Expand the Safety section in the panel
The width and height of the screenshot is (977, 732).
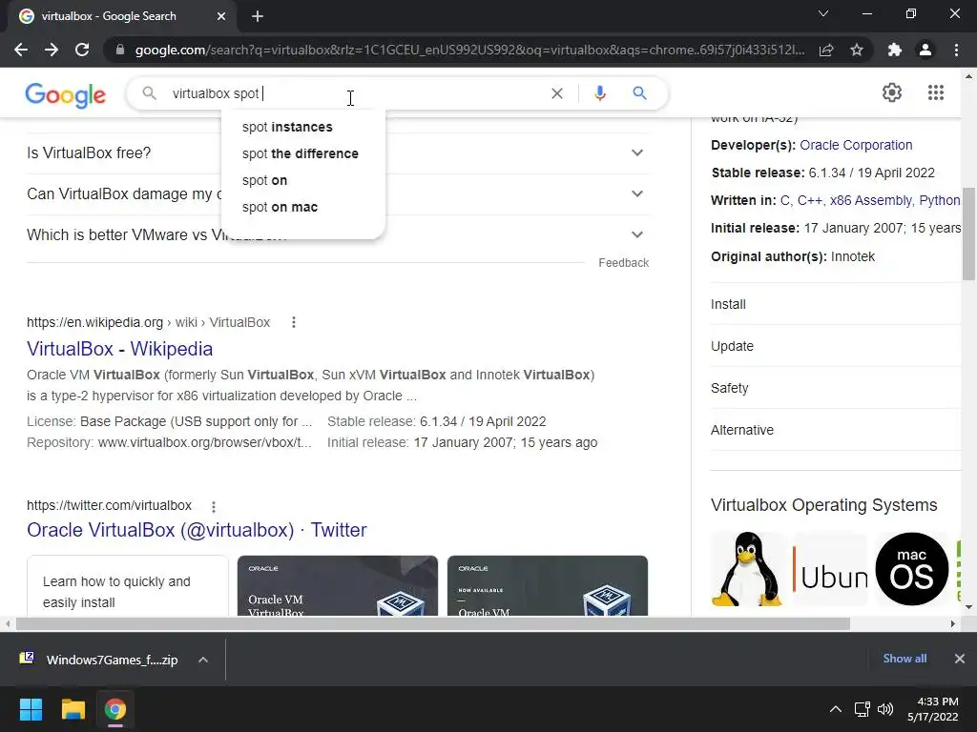click(x=836, y=388)
